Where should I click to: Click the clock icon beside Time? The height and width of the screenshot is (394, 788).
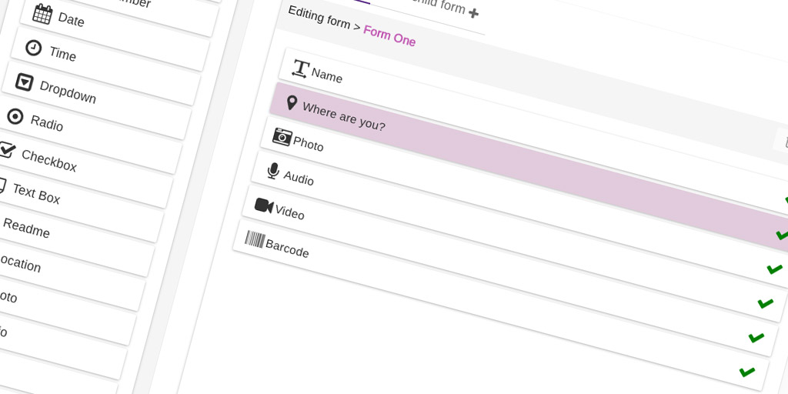pos(33,48)
